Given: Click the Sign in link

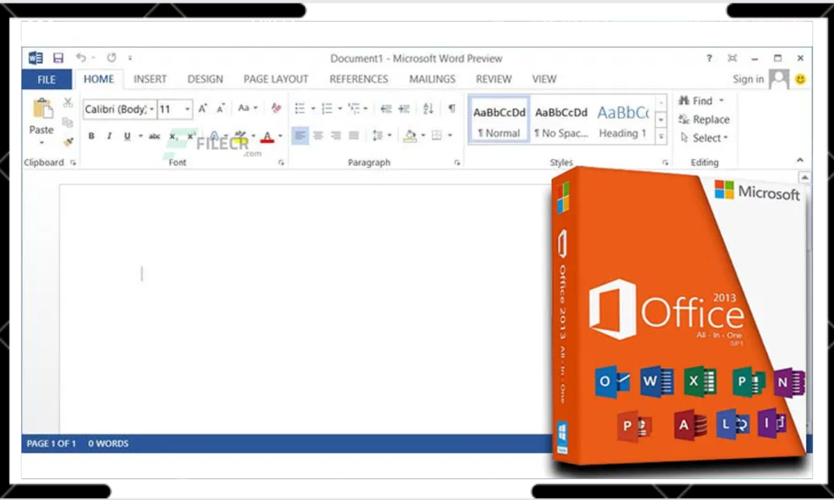Looking at the screenshot, I should click(x=749, y=79).
